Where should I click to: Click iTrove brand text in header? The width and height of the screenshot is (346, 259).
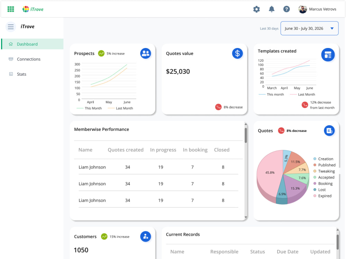click(x=37, y=9)
